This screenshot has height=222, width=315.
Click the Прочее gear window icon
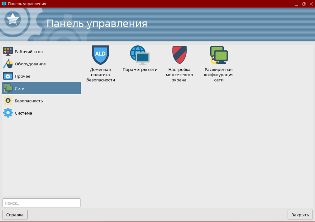click(8, 76)
